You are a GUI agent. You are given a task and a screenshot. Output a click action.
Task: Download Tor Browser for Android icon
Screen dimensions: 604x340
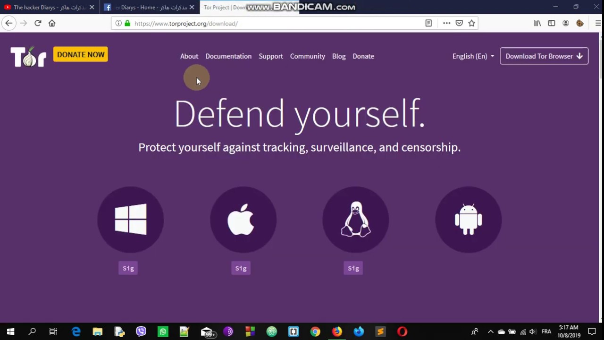pyautogui.click(x=468, y=220)
